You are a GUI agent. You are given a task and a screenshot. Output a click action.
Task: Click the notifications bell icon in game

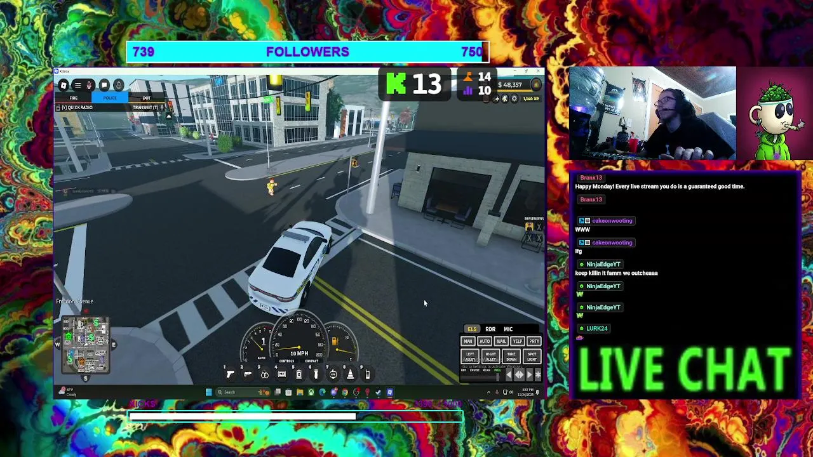coord(118,85)
